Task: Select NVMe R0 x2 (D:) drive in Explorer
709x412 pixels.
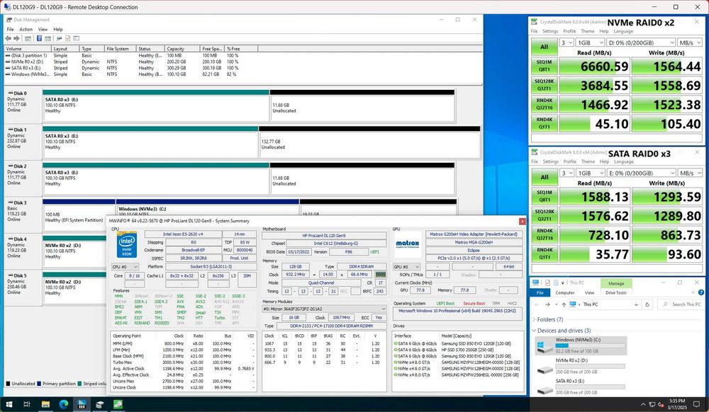Action: [581, 366]
